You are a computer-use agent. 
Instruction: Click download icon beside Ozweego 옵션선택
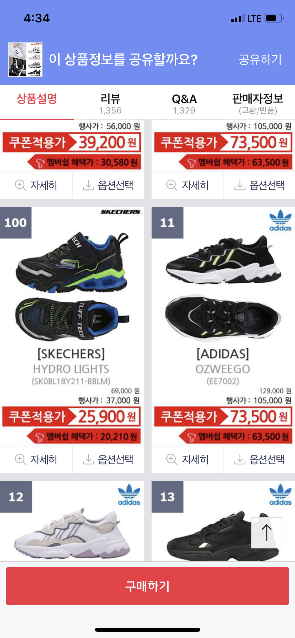click(240, 459)
